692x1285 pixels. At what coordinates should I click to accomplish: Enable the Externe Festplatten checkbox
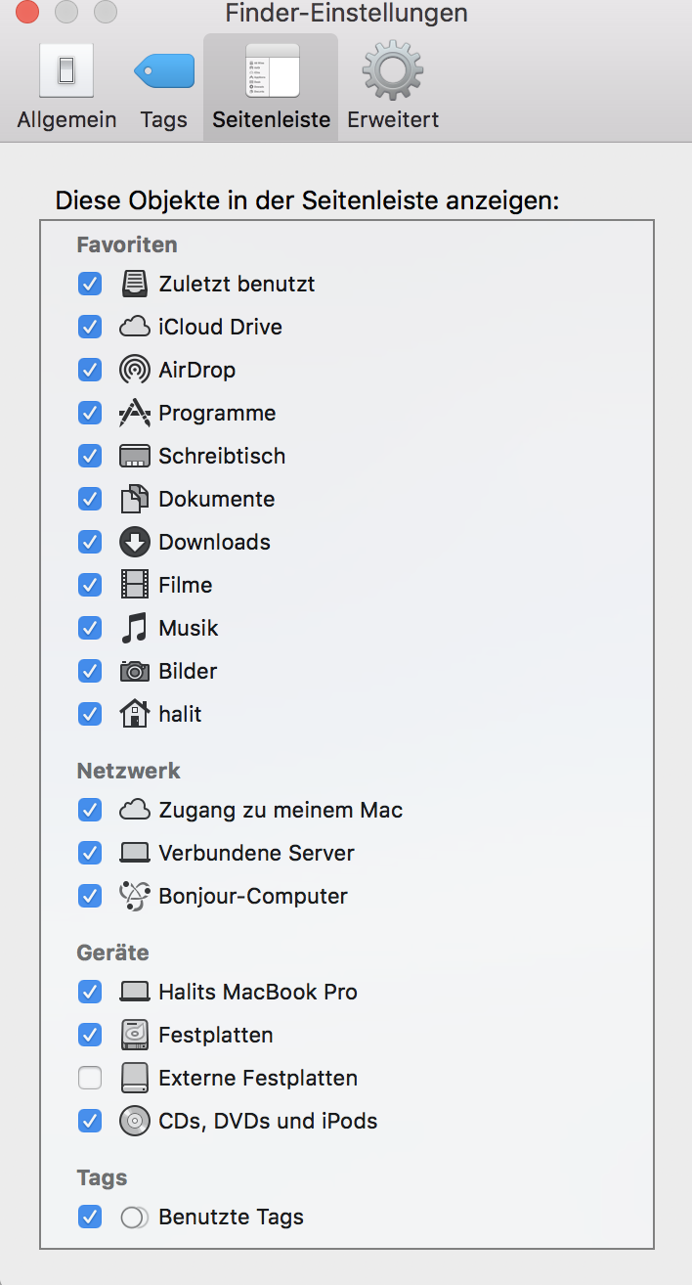90,1078
